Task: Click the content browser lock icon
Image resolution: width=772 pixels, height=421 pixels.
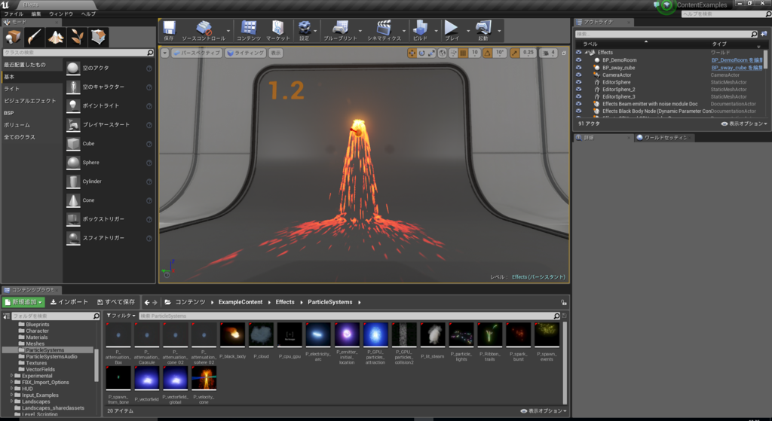Action: [x=563, y=302]
